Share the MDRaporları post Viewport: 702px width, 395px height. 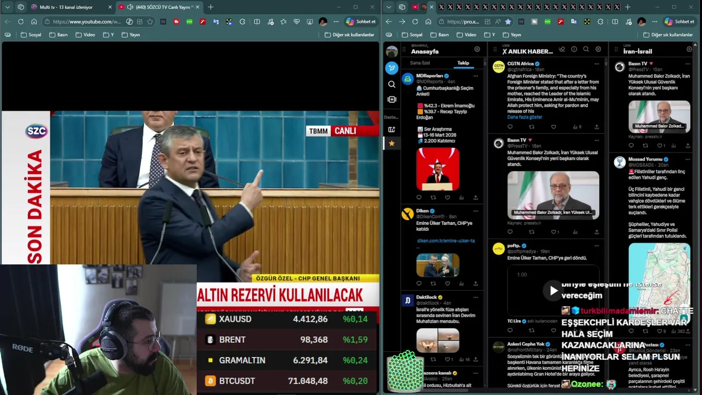475,198
